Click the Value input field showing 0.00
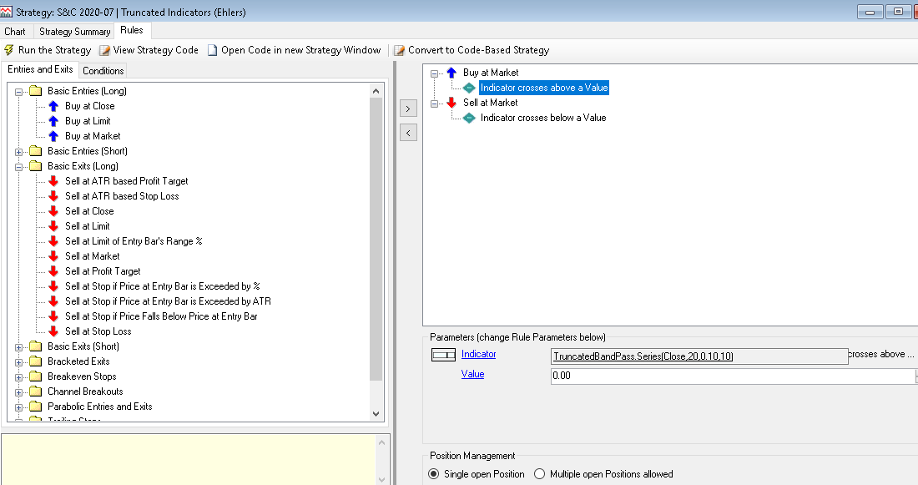This screenshot has height=485, width=918. [x=730, y=376]
